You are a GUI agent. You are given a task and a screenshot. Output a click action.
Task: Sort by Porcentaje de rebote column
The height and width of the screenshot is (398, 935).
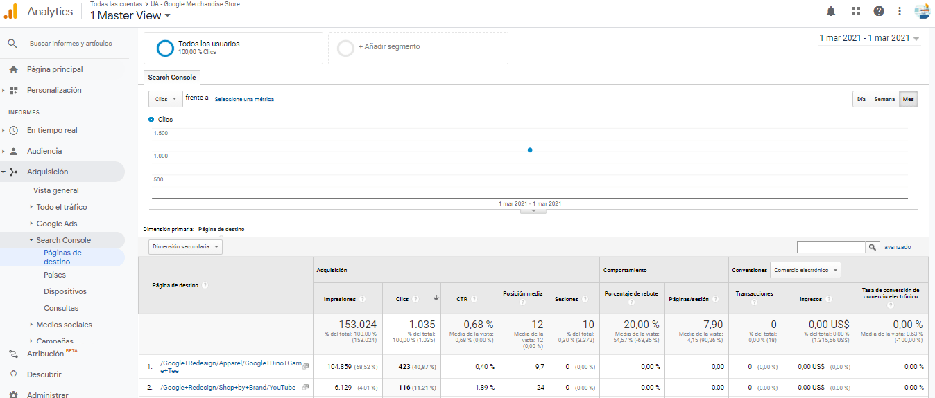click(x=631, y=293)
